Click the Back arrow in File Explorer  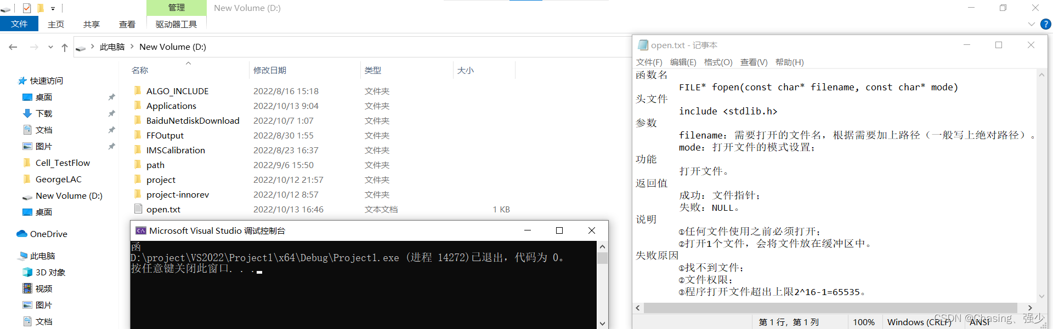pos(13,47)
